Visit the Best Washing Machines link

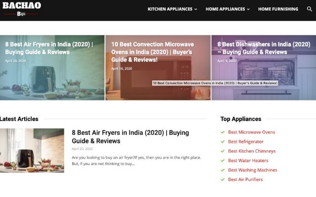pyautogui.click(x=252, y=170)
